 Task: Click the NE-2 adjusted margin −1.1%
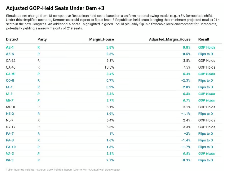coord(186,114)
